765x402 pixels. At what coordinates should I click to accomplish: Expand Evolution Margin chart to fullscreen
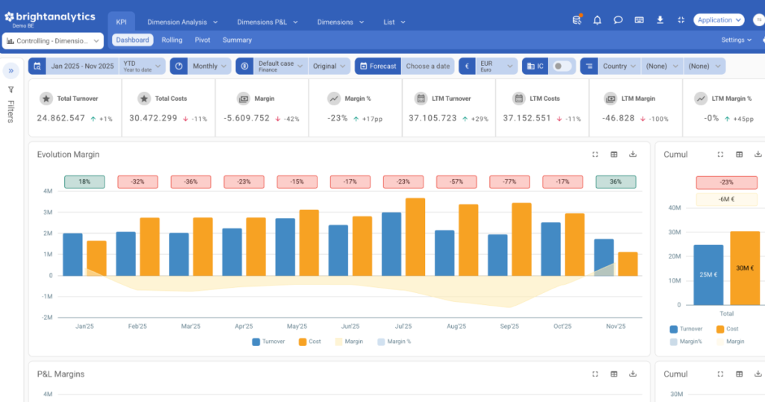[595, 155]
